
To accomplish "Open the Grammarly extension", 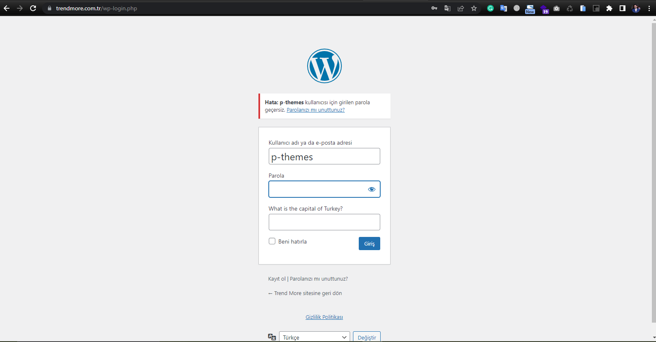I will (x=490, y=8).
